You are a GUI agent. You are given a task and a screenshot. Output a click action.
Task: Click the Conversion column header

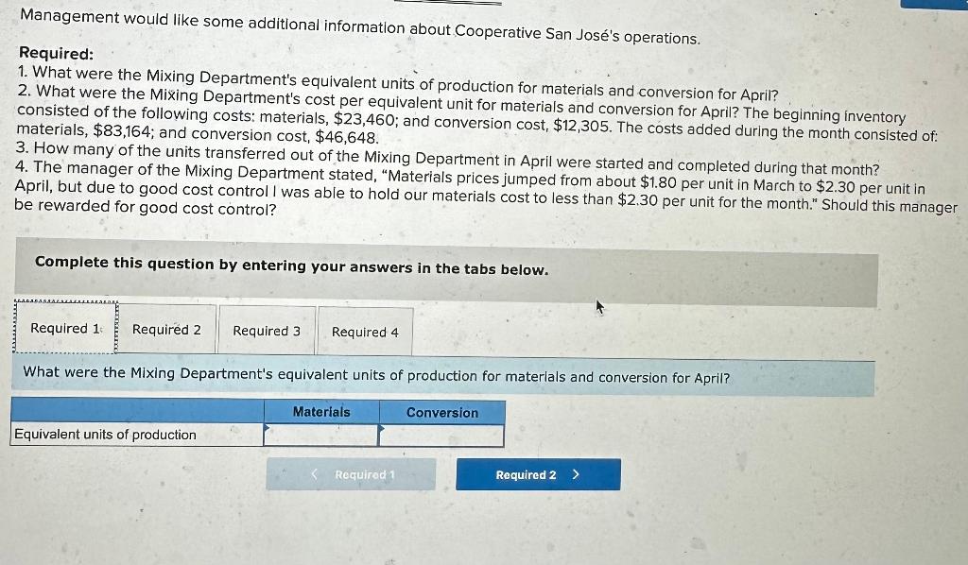(441, 413)
